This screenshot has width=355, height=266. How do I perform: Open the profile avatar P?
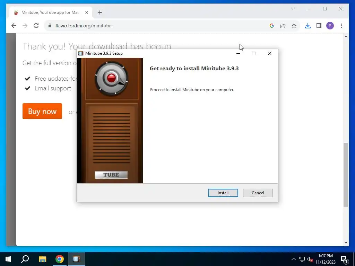(330, 26)
